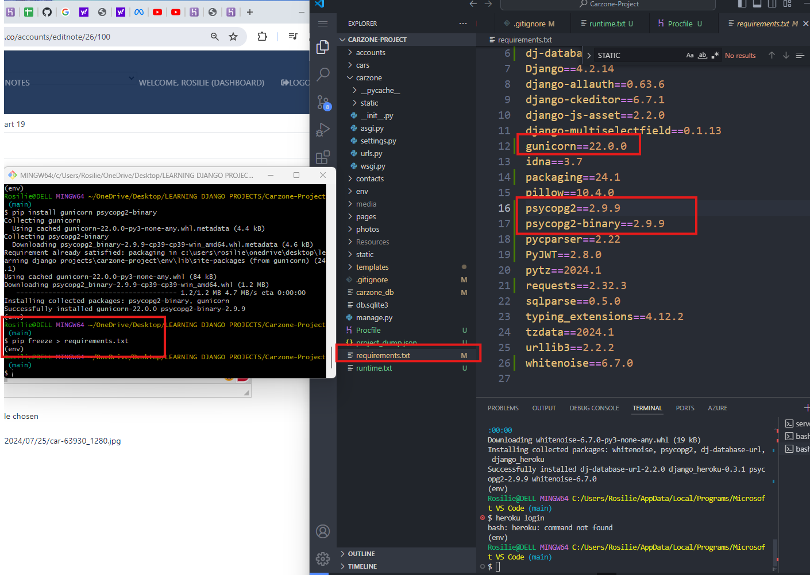This screenshot has height=575, width=810.
Task: Toggle the primary side bar layout icon
Action: 742,4
